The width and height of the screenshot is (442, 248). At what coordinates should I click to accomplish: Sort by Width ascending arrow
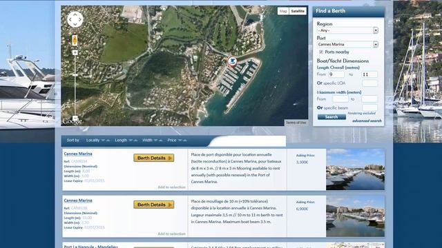pyautogui.click(x=160, y=141)
